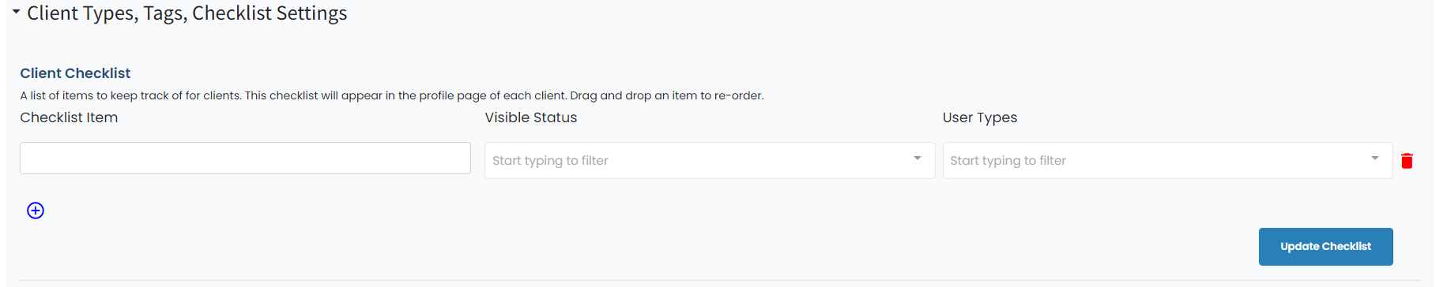Click the divider line below Update Checklist
The width and height of the screenshot is (1447, 287).
click(720, 280)
